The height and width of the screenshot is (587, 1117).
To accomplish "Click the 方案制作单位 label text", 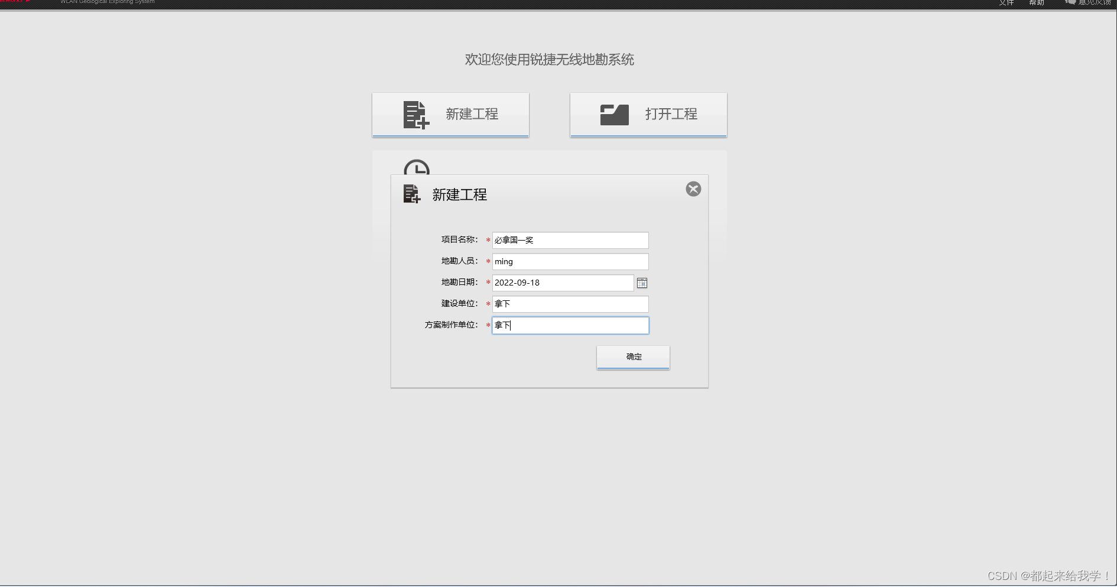I will pos(451,325).
